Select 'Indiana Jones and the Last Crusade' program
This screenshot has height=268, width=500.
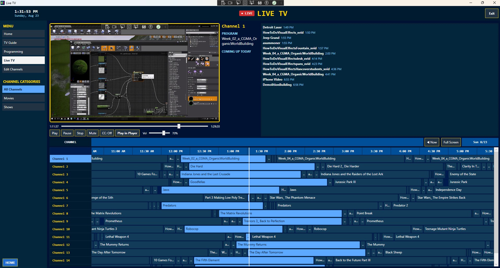click(x=240, y=174)
